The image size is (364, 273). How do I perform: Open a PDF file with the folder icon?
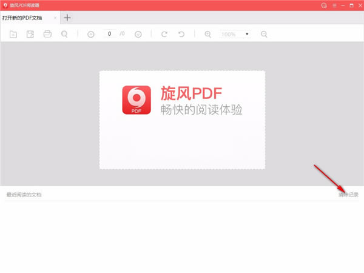coord(13,35)
